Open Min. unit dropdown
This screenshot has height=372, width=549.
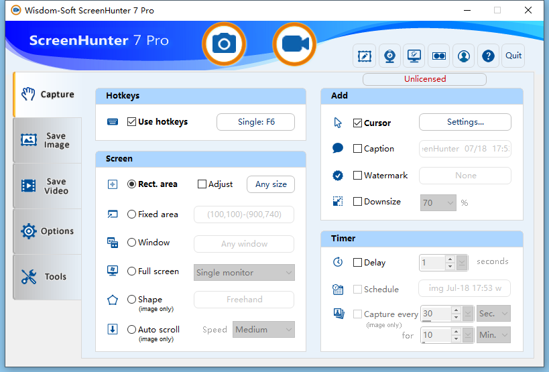click(493, 335)
